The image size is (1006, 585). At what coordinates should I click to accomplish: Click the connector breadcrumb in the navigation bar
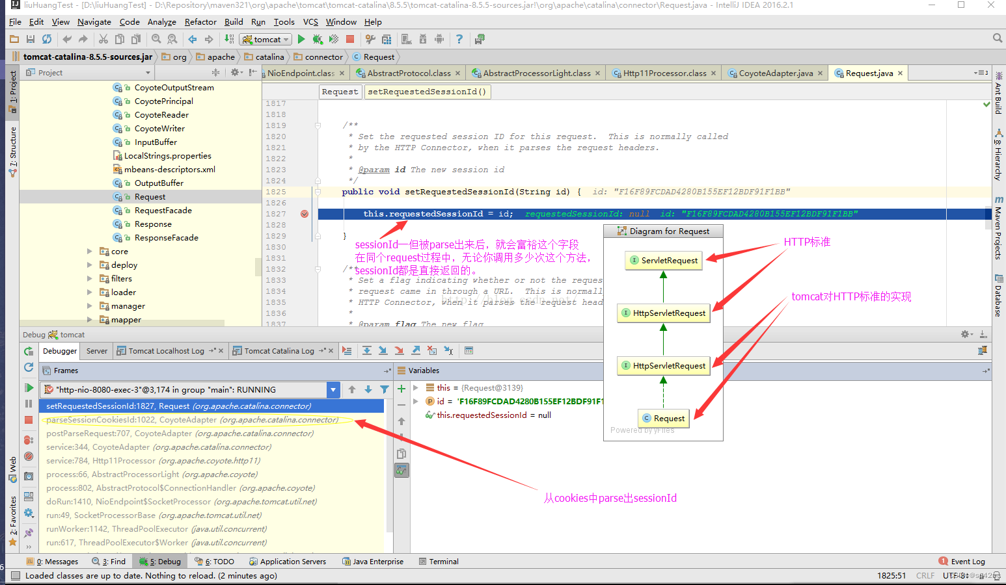[x=318, y=57]
